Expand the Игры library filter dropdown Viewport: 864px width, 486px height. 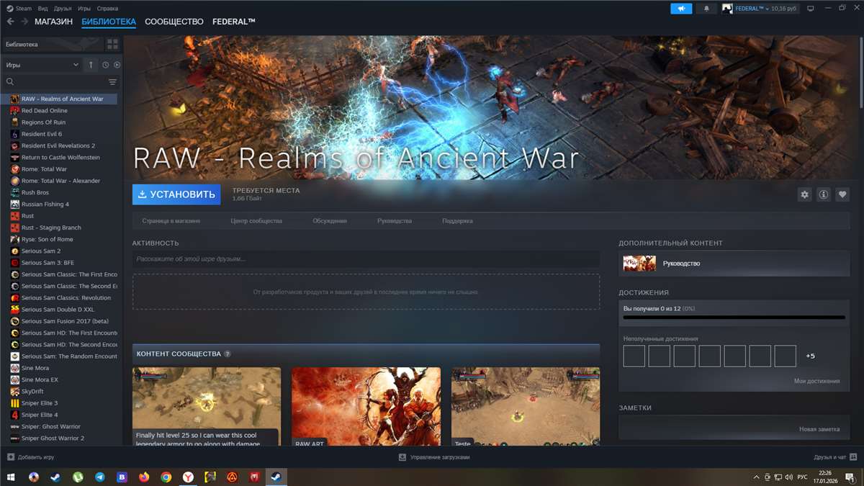[x=42, y=65]
